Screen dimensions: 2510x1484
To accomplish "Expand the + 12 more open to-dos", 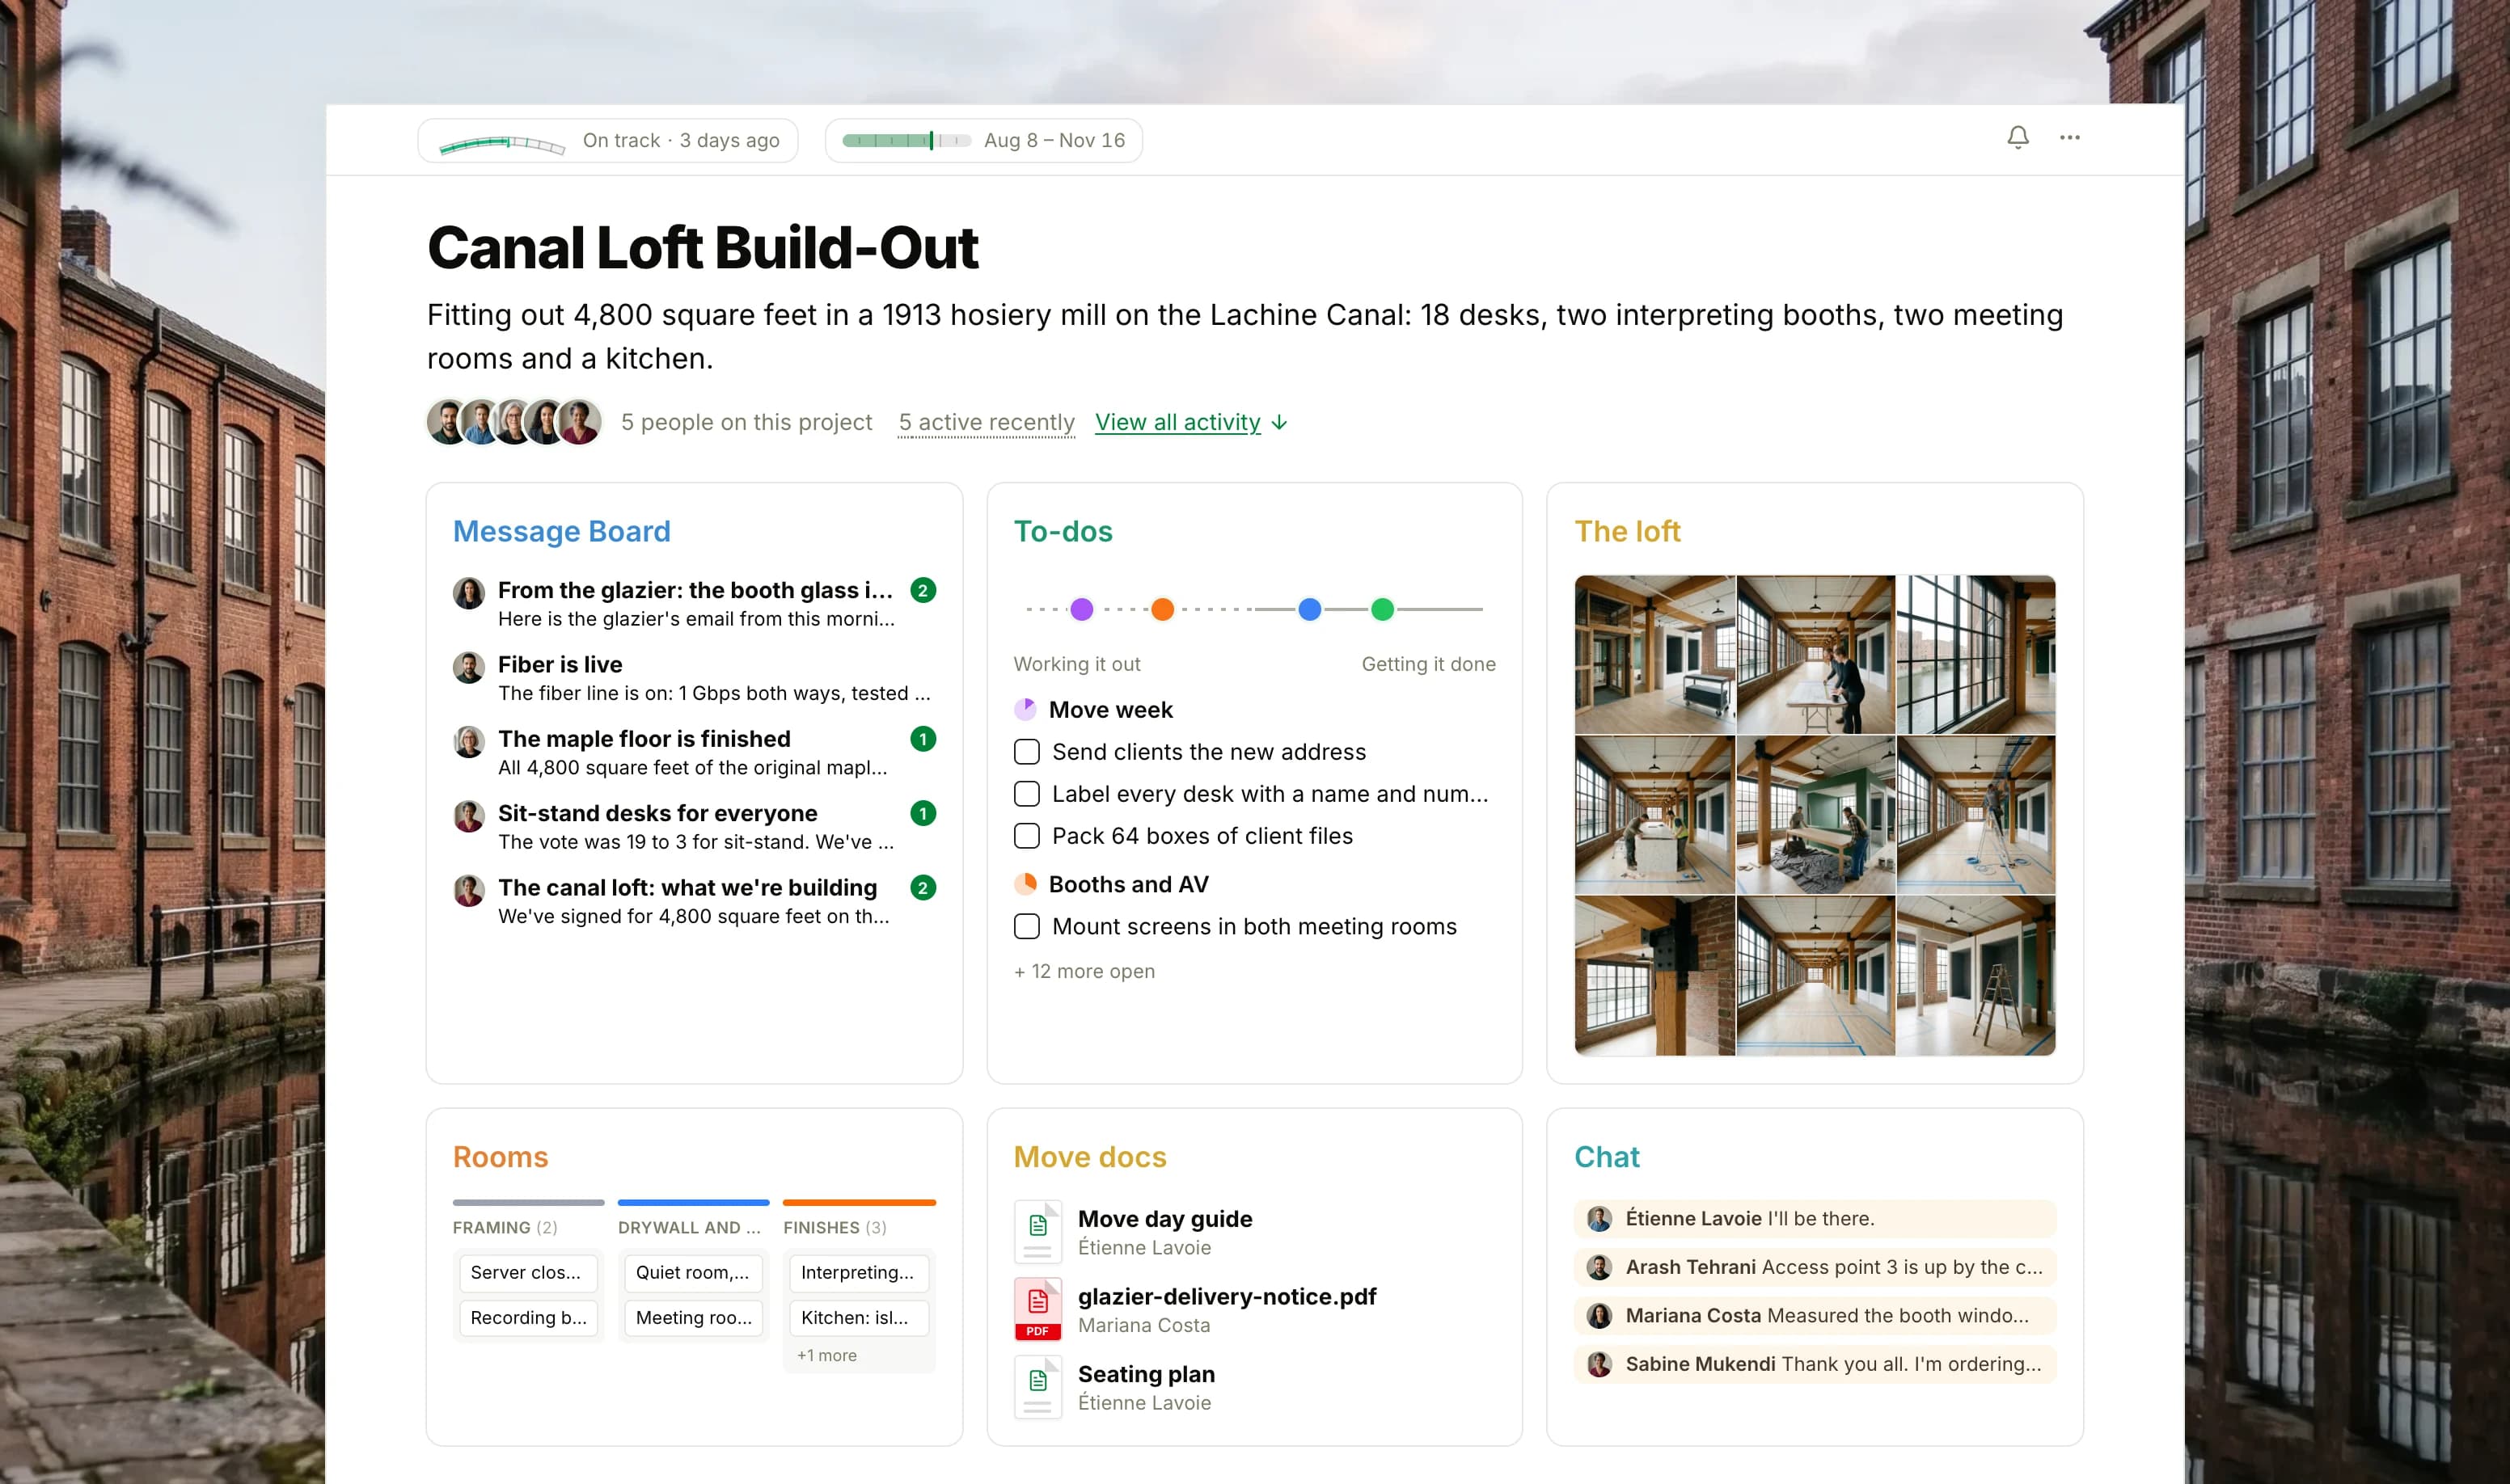I will [x=1084, y=971].
